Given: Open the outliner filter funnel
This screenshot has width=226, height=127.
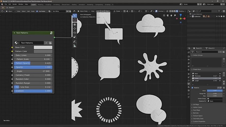Looking at the screenshot, I should click(x=219, y=11).
